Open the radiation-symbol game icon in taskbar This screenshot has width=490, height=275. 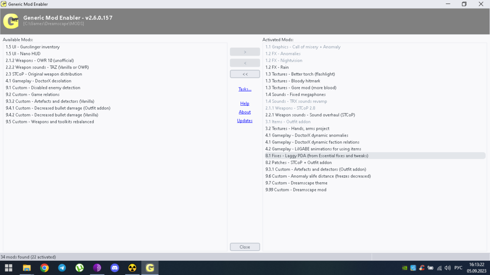tap(132, 268)
